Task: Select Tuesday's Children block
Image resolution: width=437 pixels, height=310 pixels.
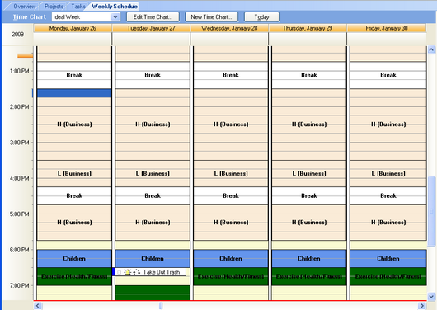Action: [153, 258]
